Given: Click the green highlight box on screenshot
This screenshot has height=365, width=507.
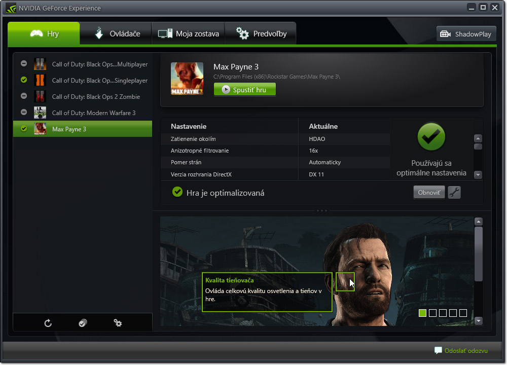Looking at the screenshot, I should pyautogui.click(x=345, y=281).
